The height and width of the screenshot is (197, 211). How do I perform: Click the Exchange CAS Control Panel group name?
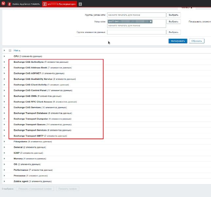pyautogui.click(x=30, y=90)
